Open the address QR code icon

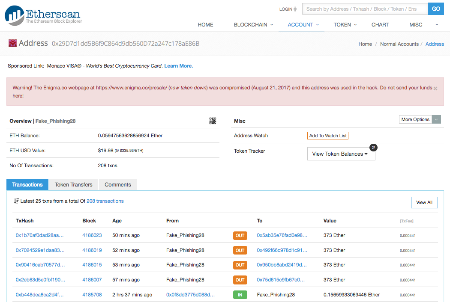tap(213, 121)
